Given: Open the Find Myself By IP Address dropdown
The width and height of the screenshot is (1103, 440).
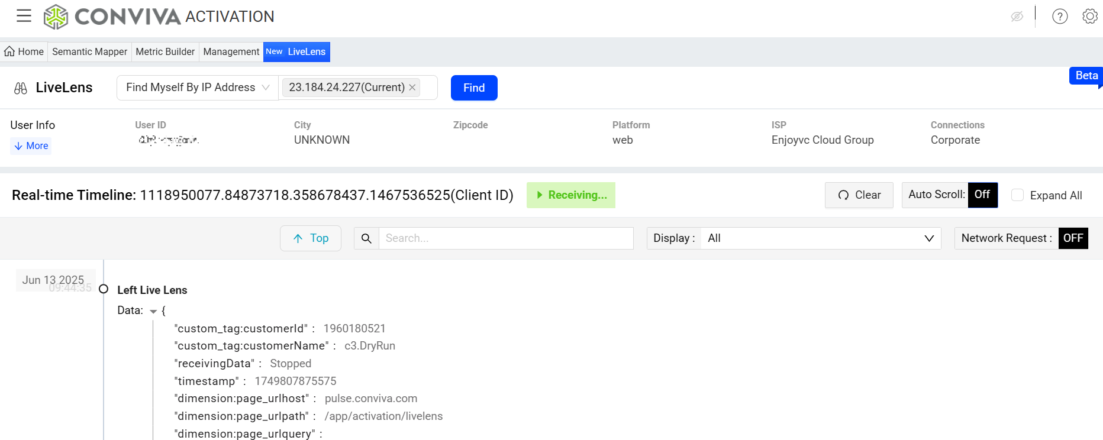Looking at the screenshot, I should pos(197,88).
